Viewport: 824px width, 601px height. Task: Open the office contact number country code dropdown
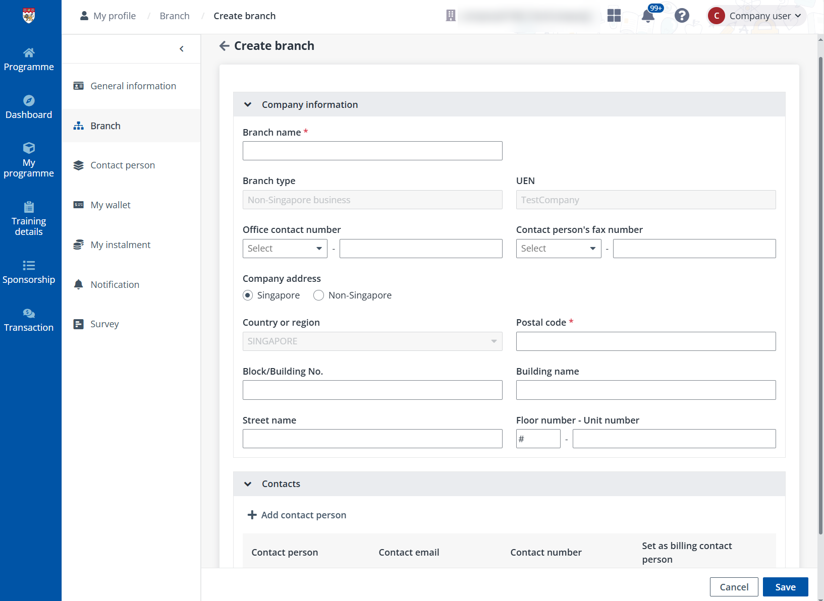pyautogui.click(x=285, y=248)
